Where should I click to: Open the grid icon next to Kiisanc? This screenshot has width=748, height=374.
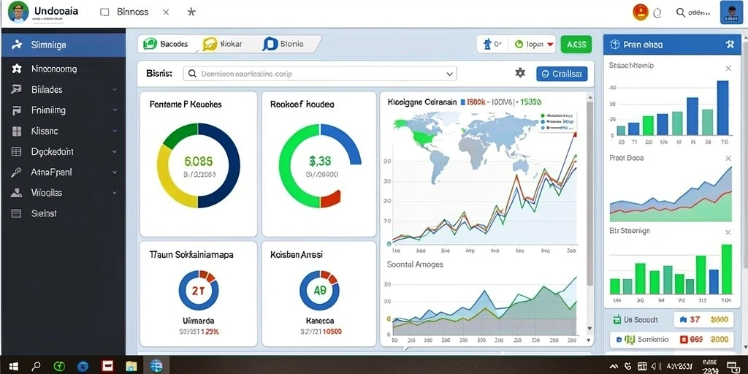tap(17, 131)
